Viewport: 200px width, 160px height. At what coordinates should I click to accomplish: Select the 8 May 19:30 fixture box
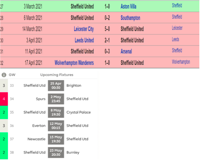coord(56,112)
